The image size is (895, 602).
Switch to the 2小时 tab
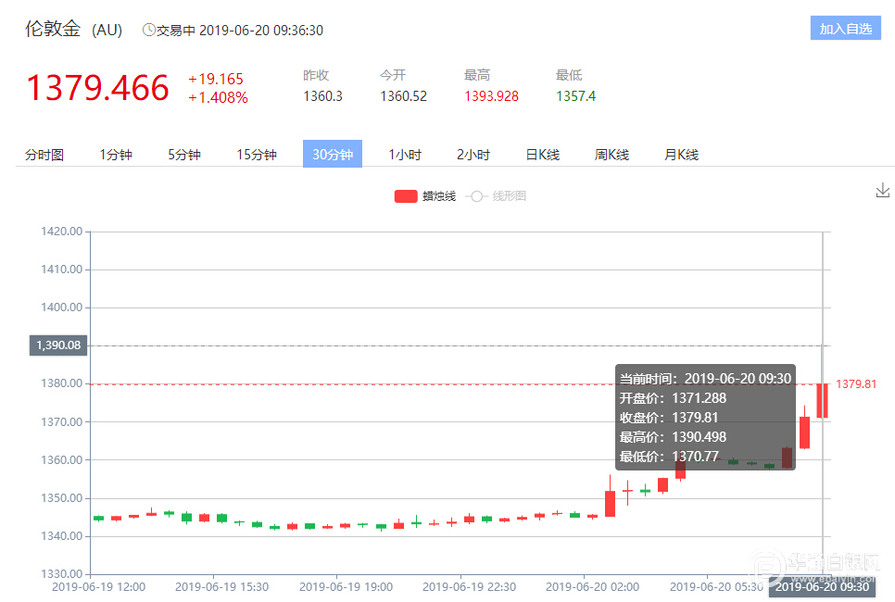point(473,155)
